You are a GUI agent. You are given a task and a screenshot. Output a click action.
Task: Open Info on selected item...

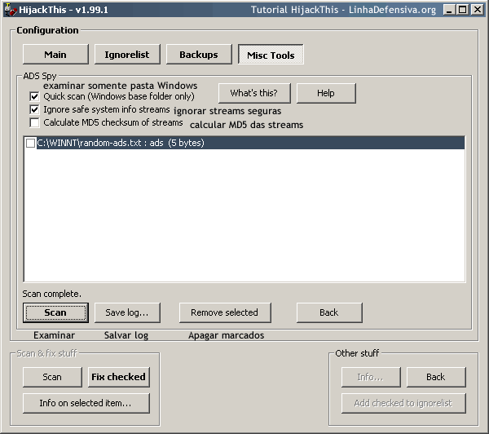click(x=86, y=403)
